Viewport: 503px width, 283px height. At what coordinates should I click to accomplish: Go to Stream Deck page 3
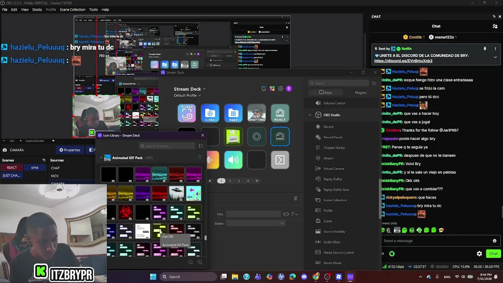[x=239, y=181]
